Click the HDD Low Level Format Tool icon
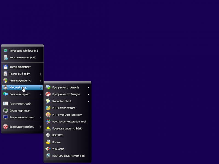The width and height of the screenshot is (219, 164). tap(48, 156)
